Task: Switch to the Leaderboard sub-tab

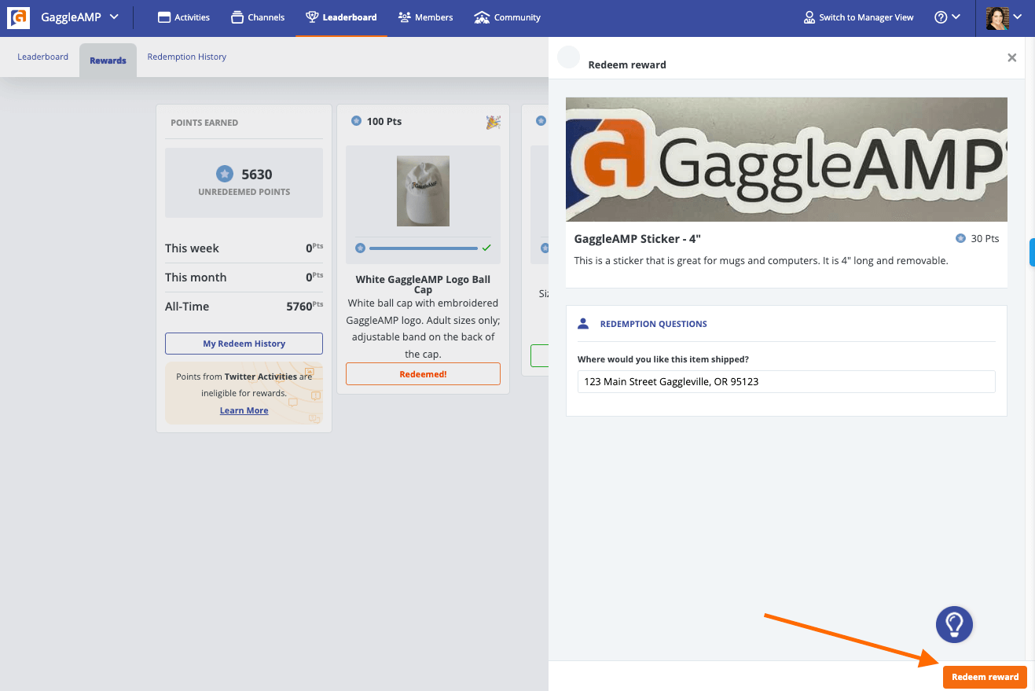Action: 42,57
